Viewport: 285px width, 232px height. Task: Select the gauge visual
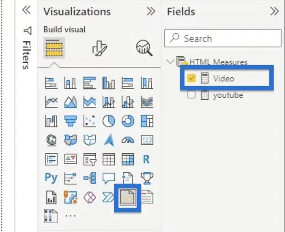point(128,140)
